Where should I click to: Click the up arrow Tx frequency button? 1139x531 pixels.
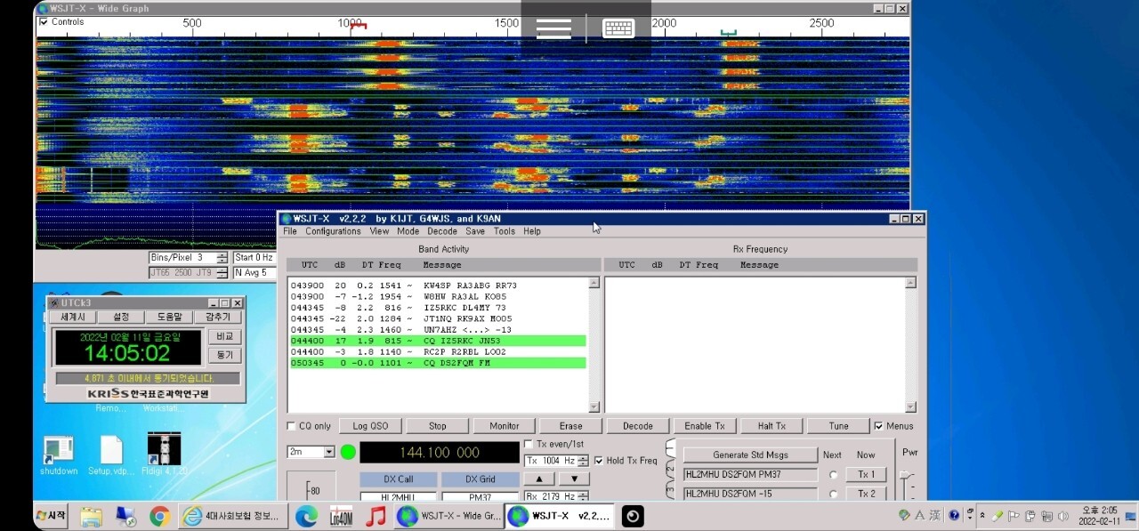[x=538, y=479]
